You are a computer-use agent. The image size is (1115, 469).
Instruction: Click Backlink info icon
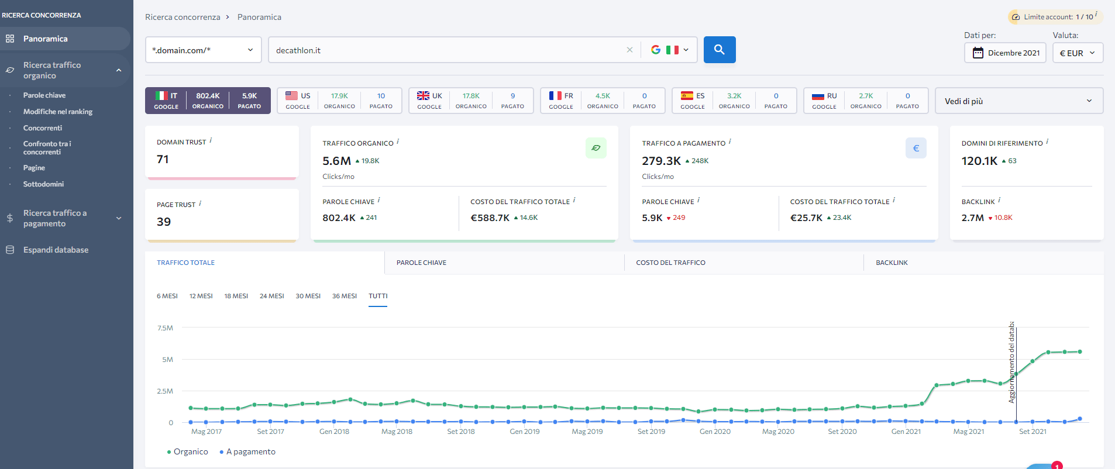[999, 200]
